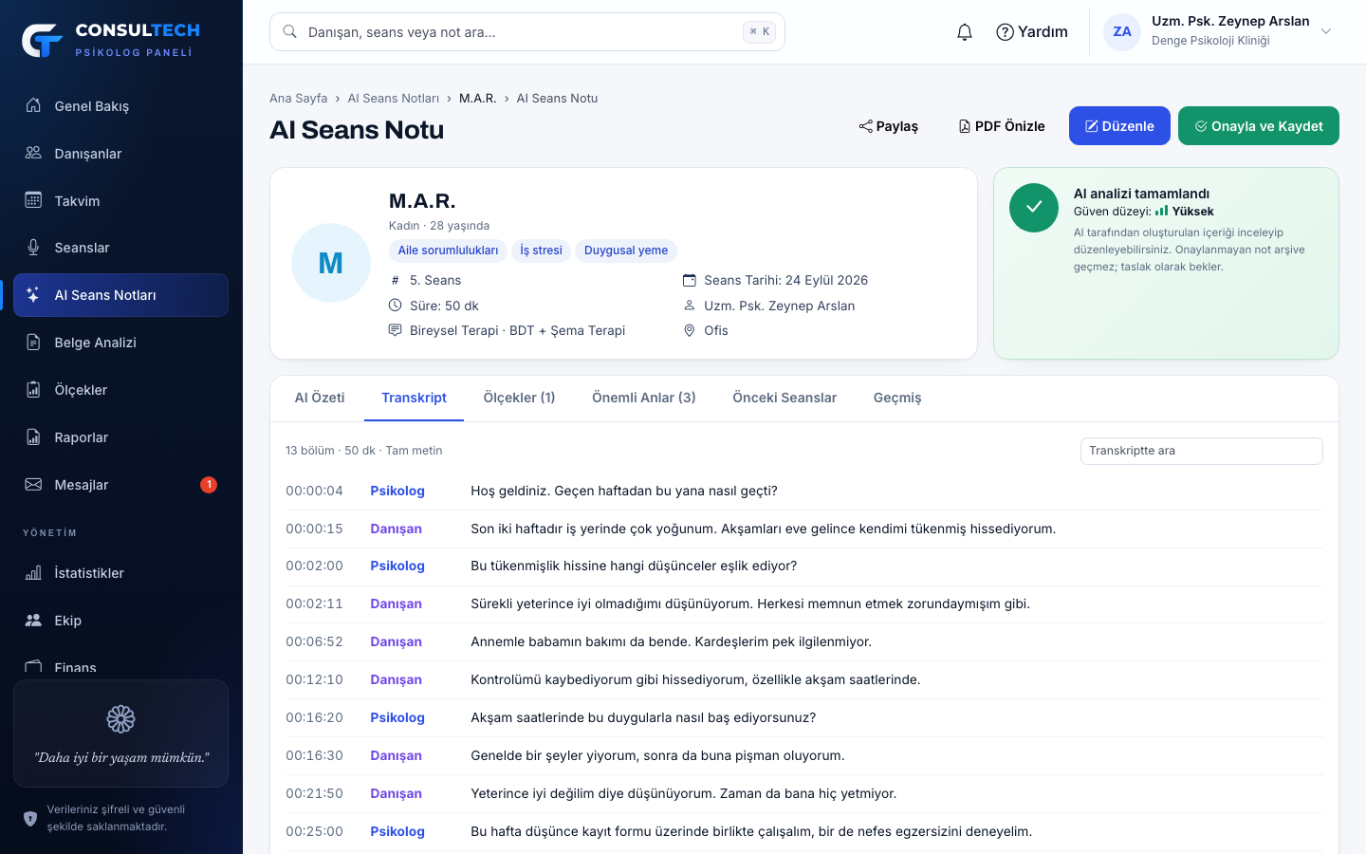Click the 00:00:04 transcript timestamp

coord(314,491)
